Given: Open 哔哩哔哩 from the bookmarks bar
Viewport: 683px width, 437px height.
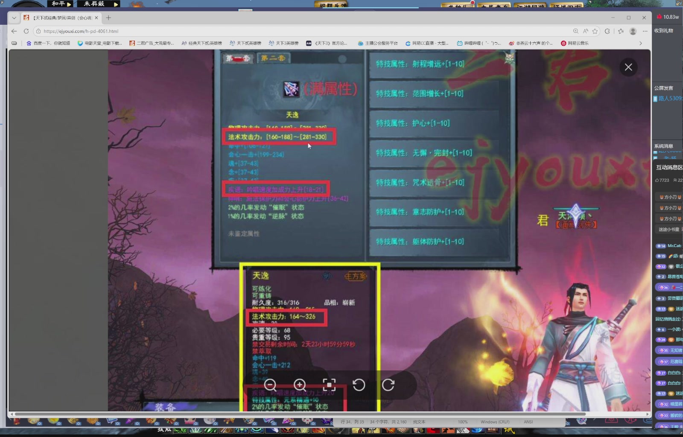Looking at the screenshot, I should coord(478,43).
